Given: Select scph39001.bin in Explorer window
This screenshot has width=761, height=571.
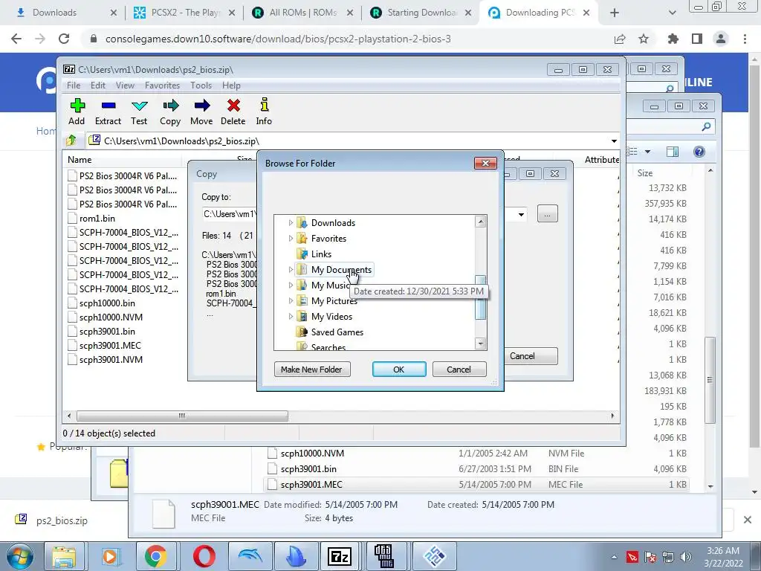Looking at the screenshot, I should pyautogui.click(x=308, y=469).
